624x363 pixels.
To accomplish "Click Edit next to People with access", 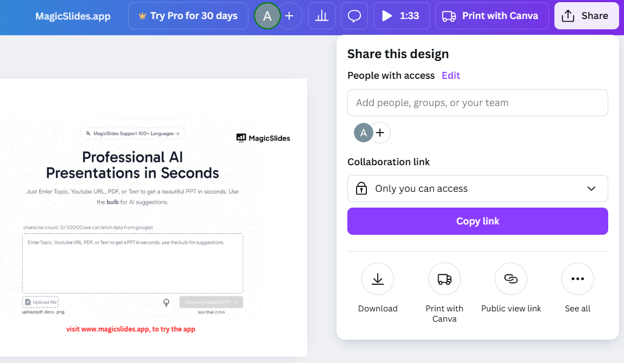I will [x=451, y=76].
